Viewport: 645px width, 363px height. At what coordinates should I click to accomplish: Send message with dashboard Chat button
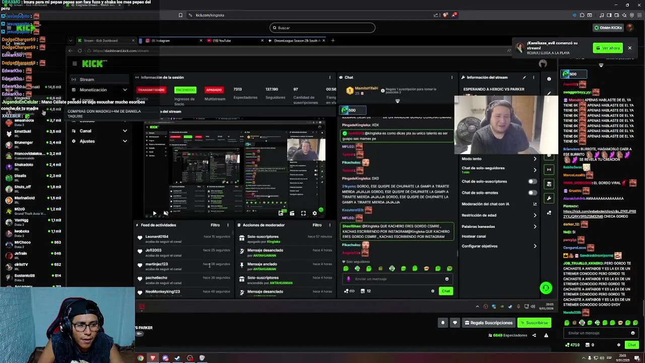click(x=446, y=291)
